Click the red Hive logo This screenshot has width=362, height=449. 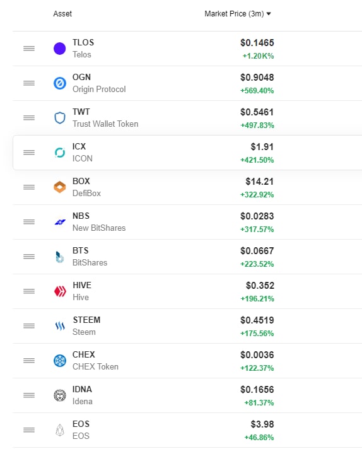(60, 291)
